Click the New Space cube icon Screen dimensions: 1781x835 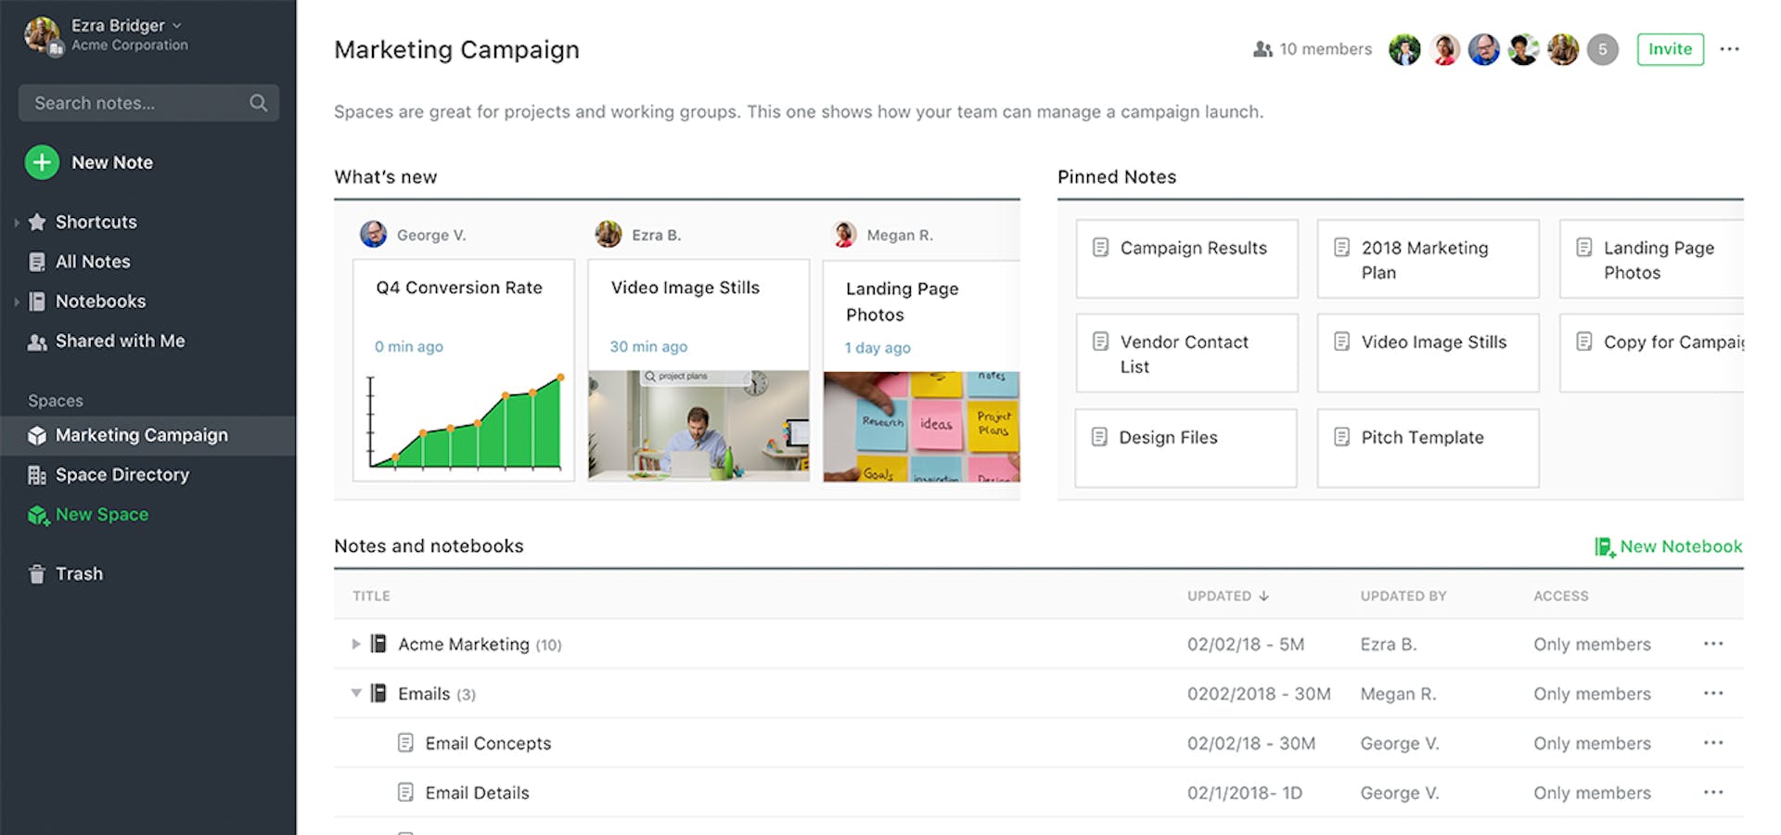click(x=37, y=515)
